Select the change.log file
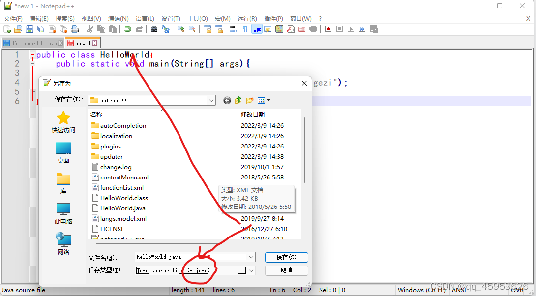 pyautogui.click(x=112, y=167)
